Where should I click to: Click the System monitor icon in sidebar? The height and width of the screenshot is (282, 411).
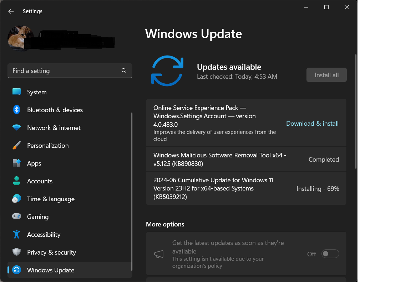coord(16,92)
